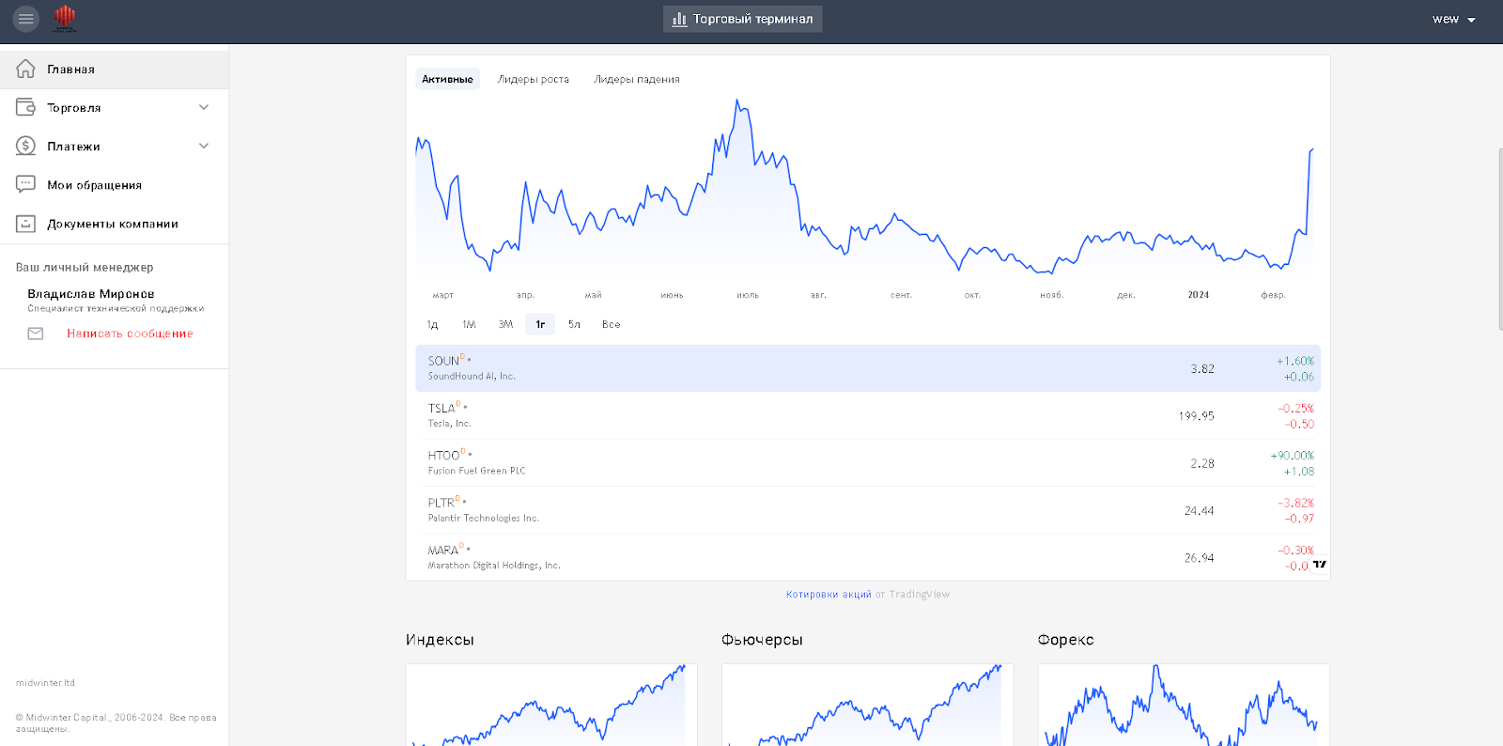
Task: Open Мои обращения in sidebar
Action: tap(115, 185)
